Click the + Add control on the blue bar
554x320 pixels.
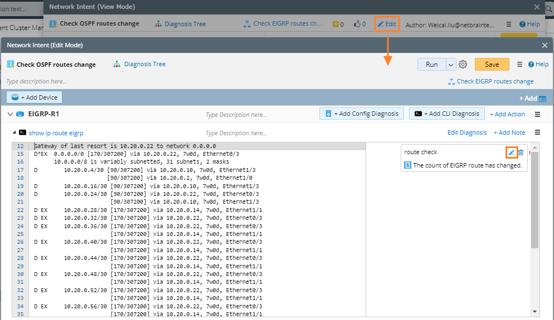click(532, 99)
